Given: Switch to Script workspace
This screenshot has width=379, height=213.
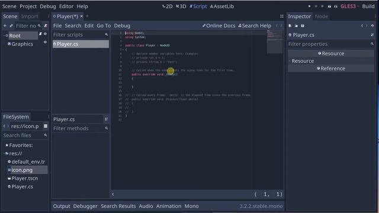Looking at the screenshot, I should point(198,7).
